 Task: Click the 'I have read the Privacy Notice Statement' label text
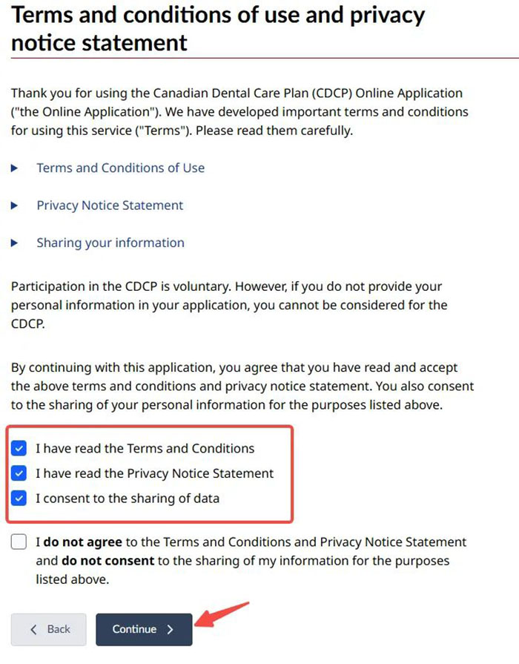154,473
